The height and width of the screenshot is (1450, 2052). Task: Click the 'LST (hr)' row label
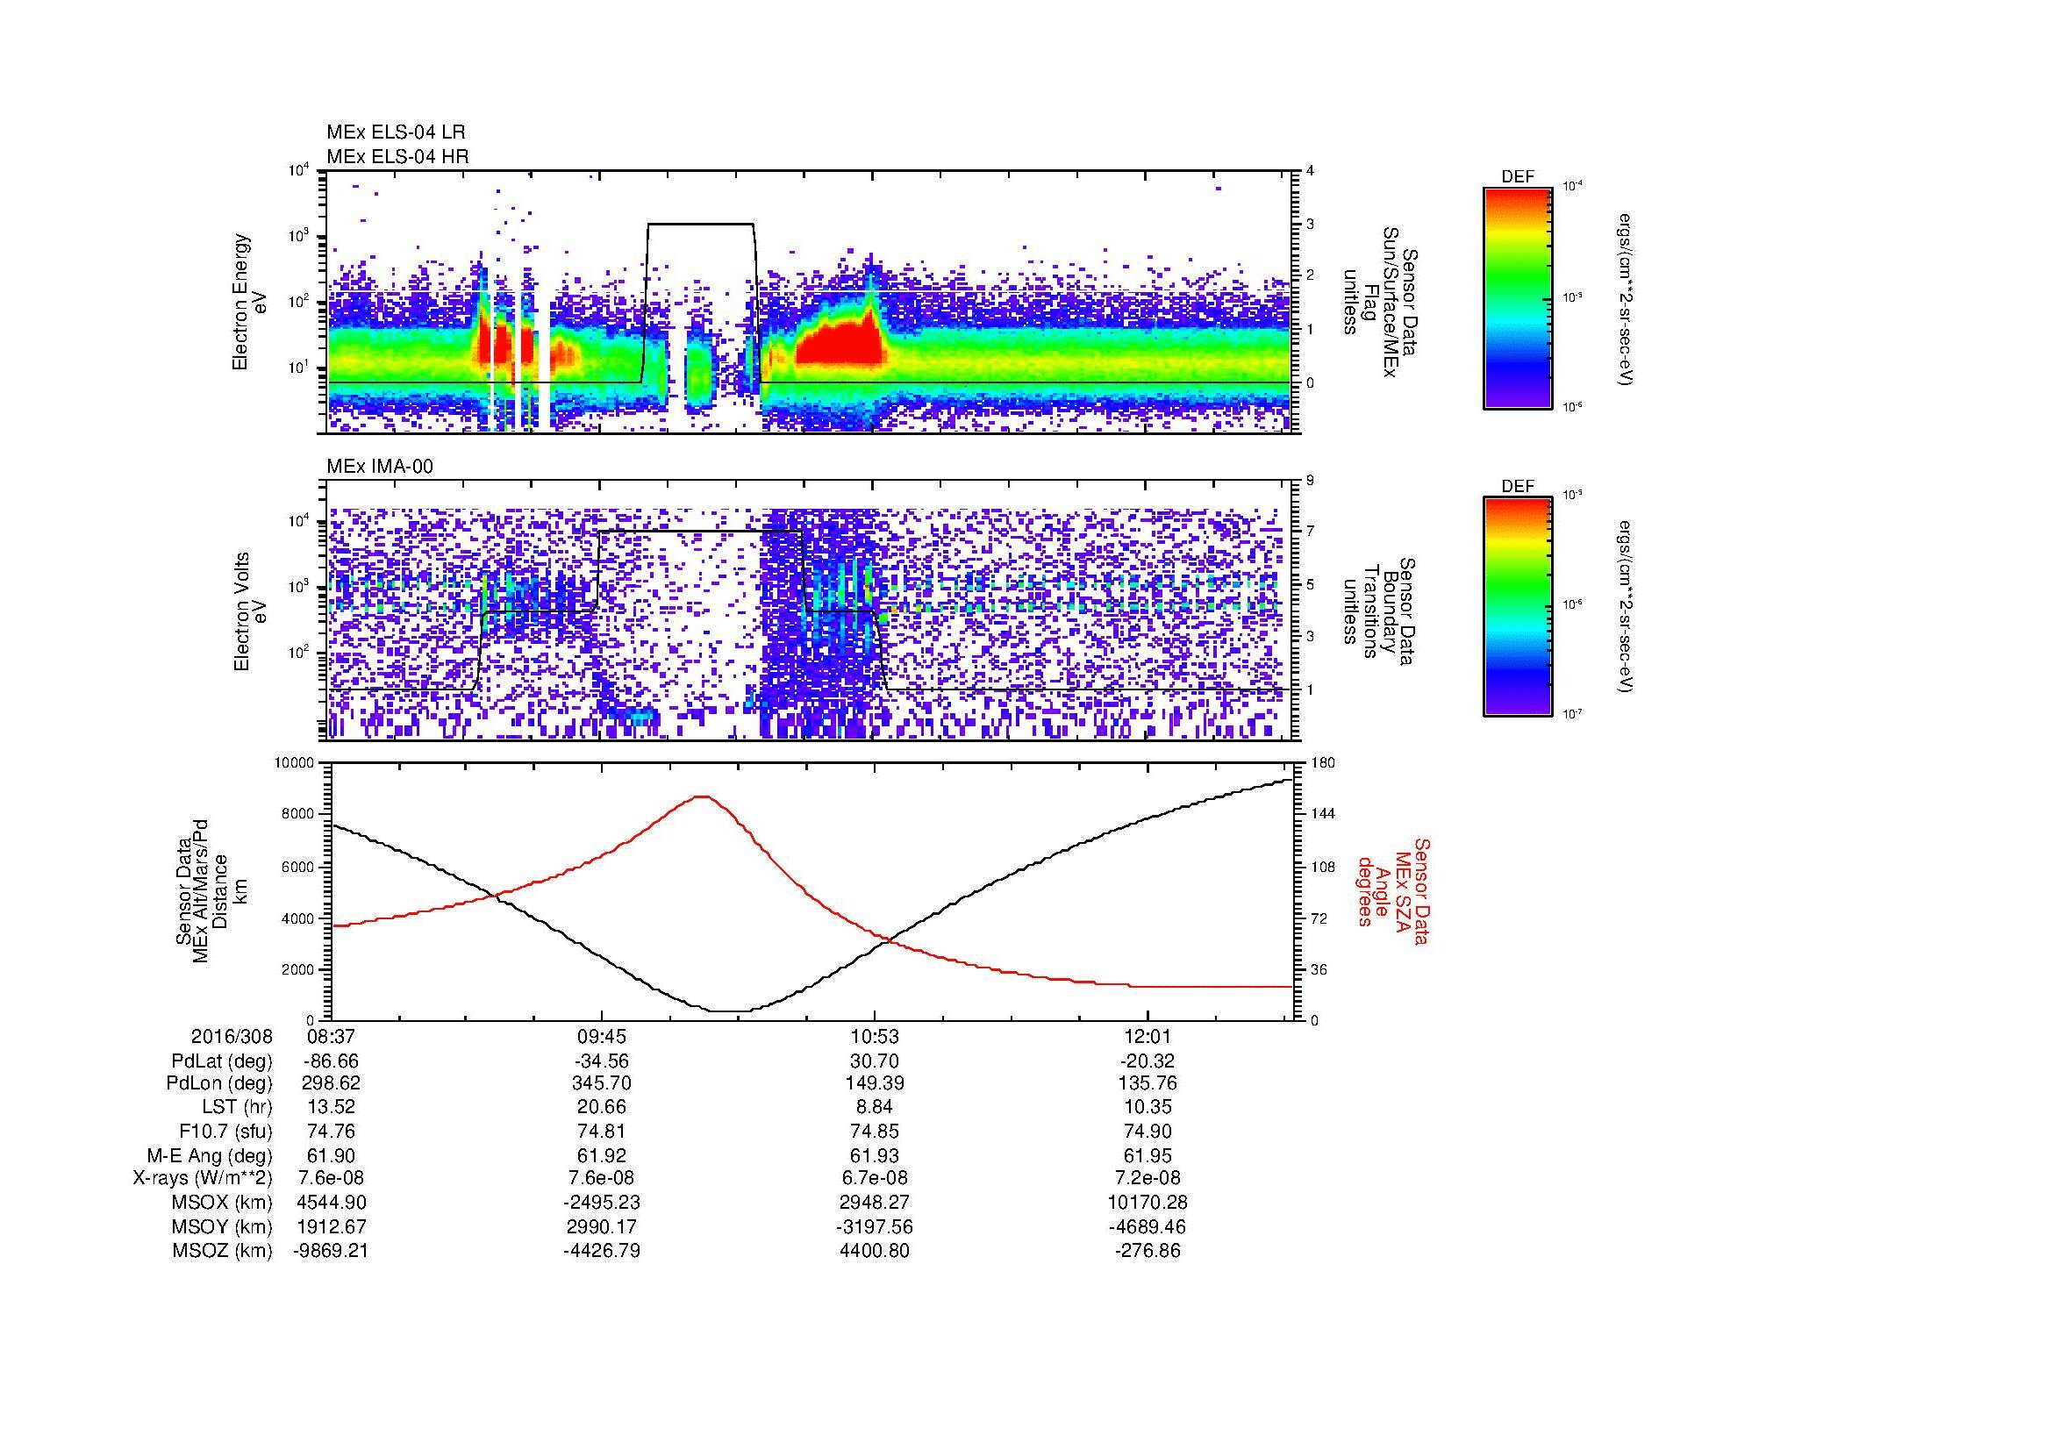point(237,1108)
